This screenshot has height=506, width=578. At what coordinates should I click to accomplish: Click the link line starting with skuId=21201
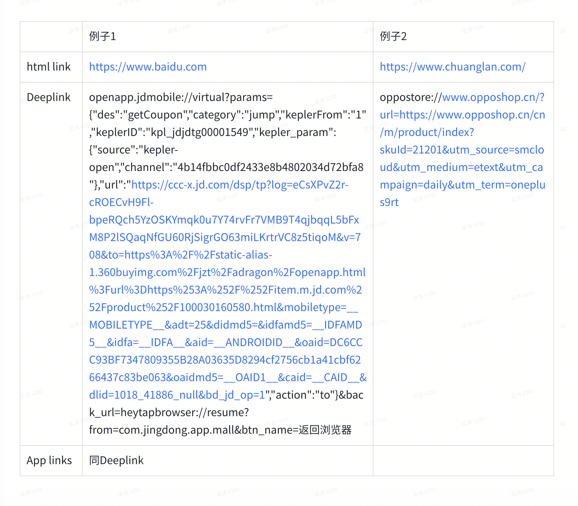pos(461,150)
